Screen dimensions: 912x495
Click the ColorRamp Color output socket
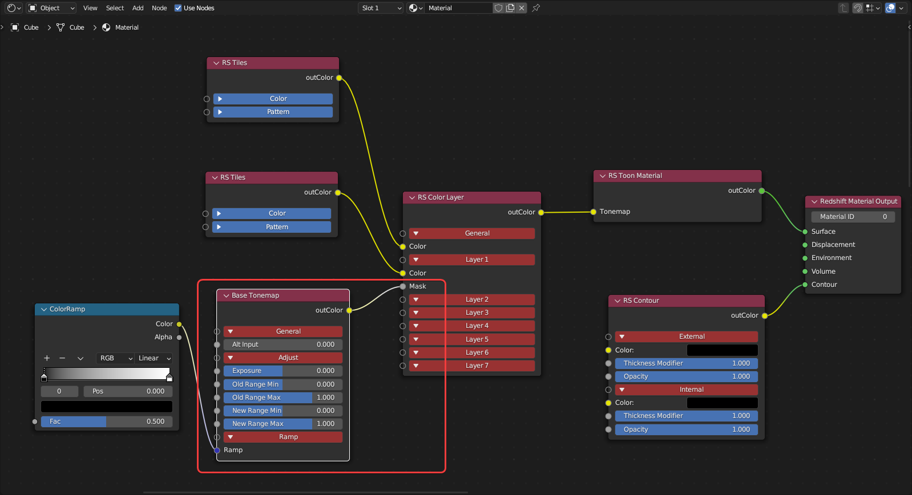(179, 324)
